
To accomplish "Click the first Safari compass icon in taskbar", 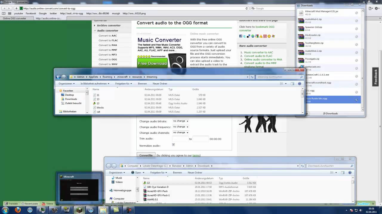I will (x=30, y=210).
